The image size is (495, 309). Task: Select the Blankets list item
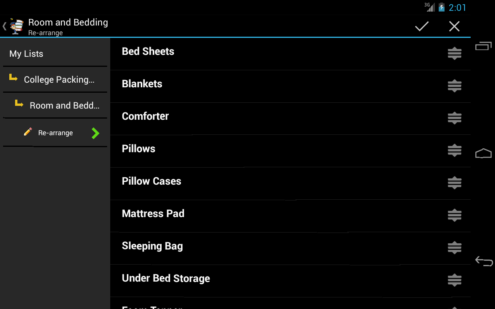[142, 84]
